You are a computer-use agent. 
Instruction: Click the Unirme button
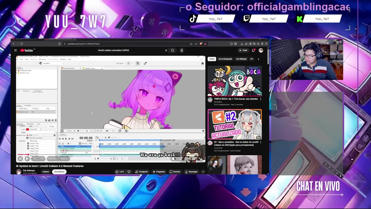point(46,172)
